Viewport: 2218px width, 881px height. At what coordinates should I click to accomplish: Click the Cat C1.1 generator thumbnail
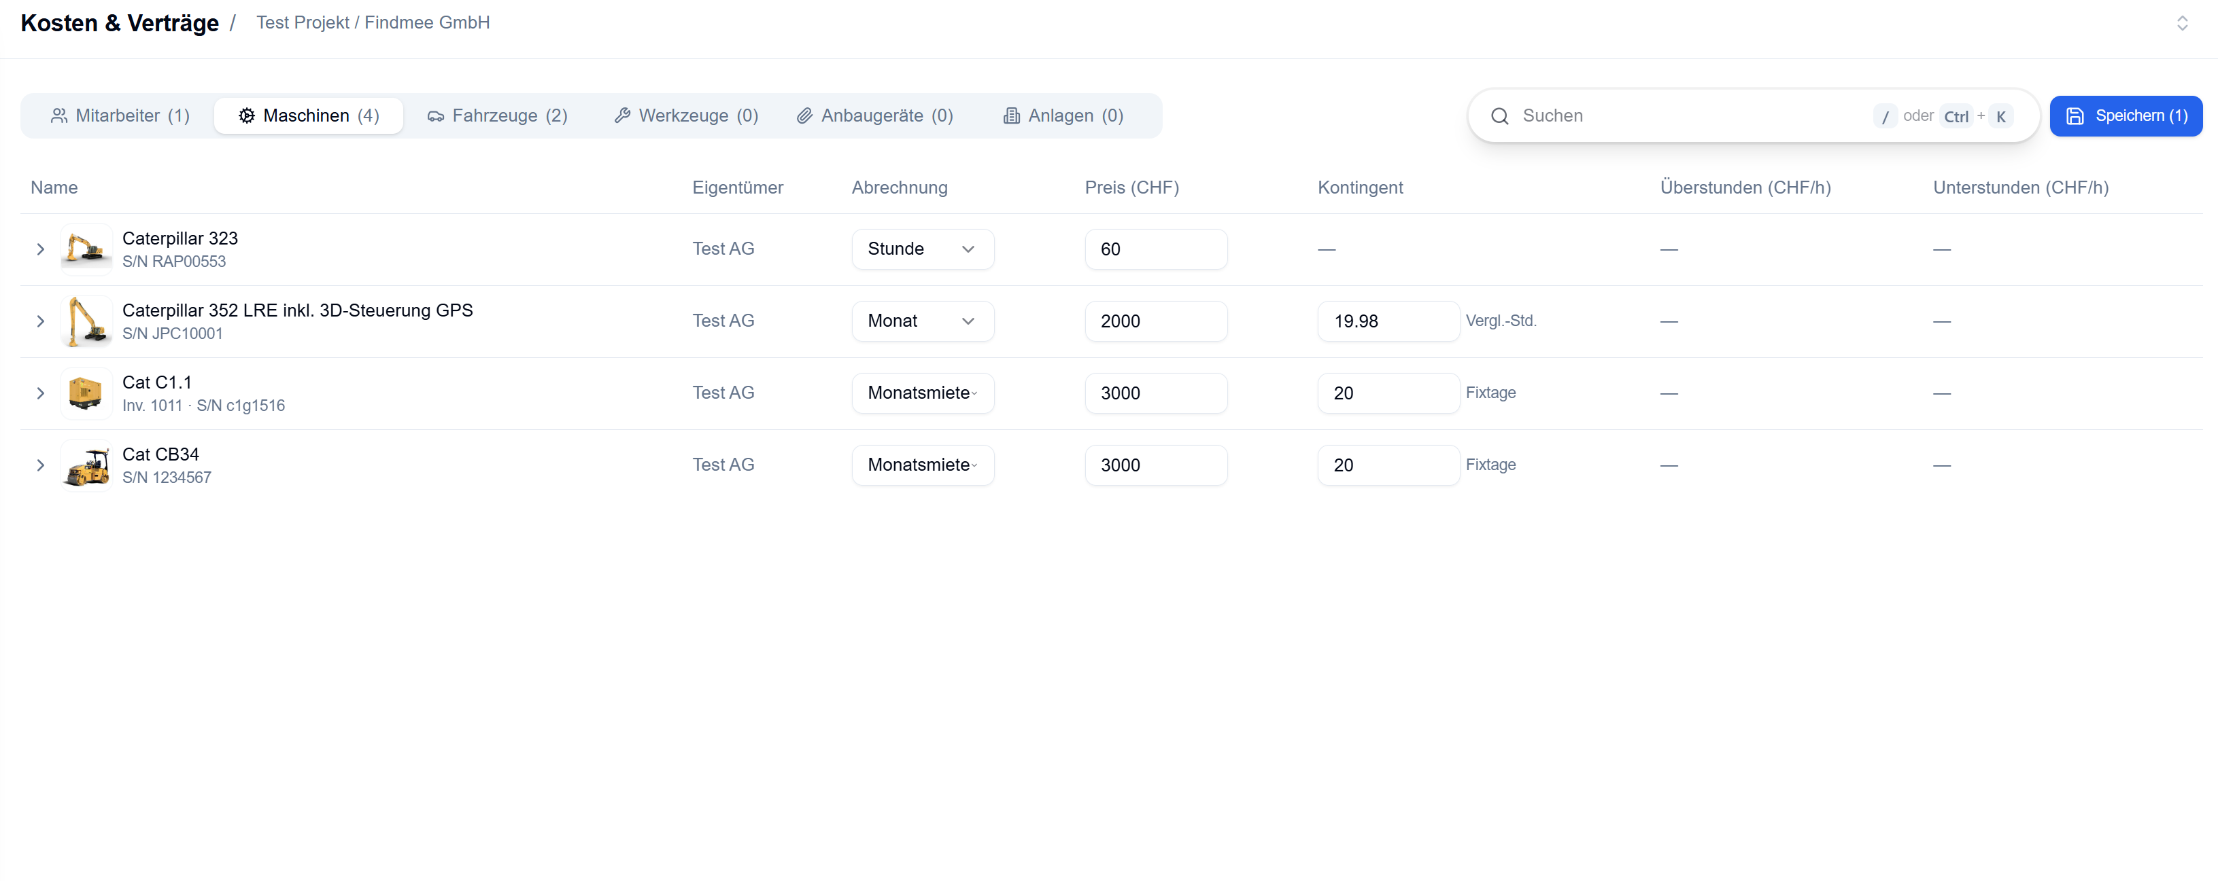pos(86,393)
